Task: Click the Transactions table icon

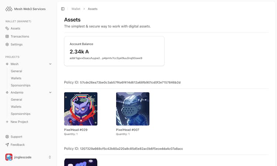Action: (7, 37)
